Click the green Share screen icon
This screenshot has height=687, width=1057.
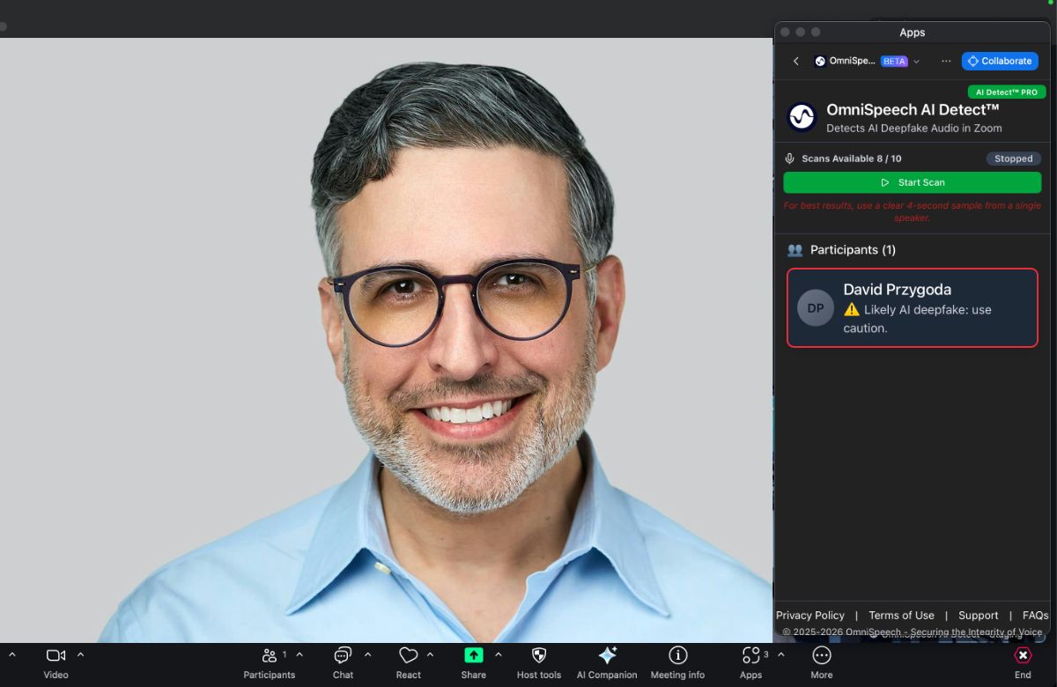(x=473, y=655)
